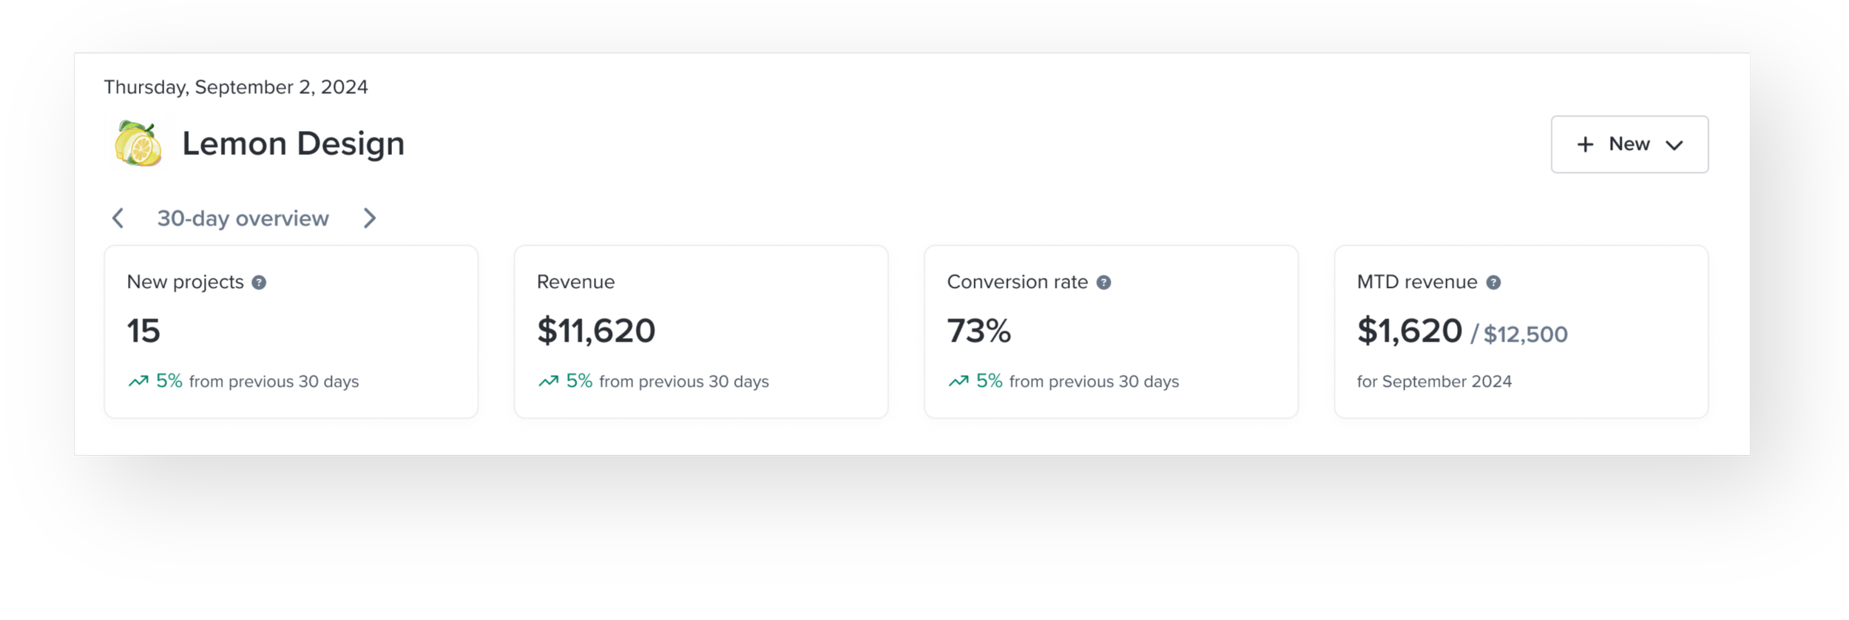Click the 73% conversion rate value
This screenshot has height=620, width=1849.
tap(978, 331)
